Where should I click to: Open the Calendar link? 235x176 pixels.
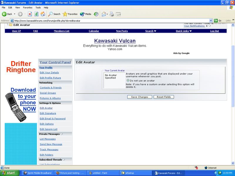coord(94,31)
